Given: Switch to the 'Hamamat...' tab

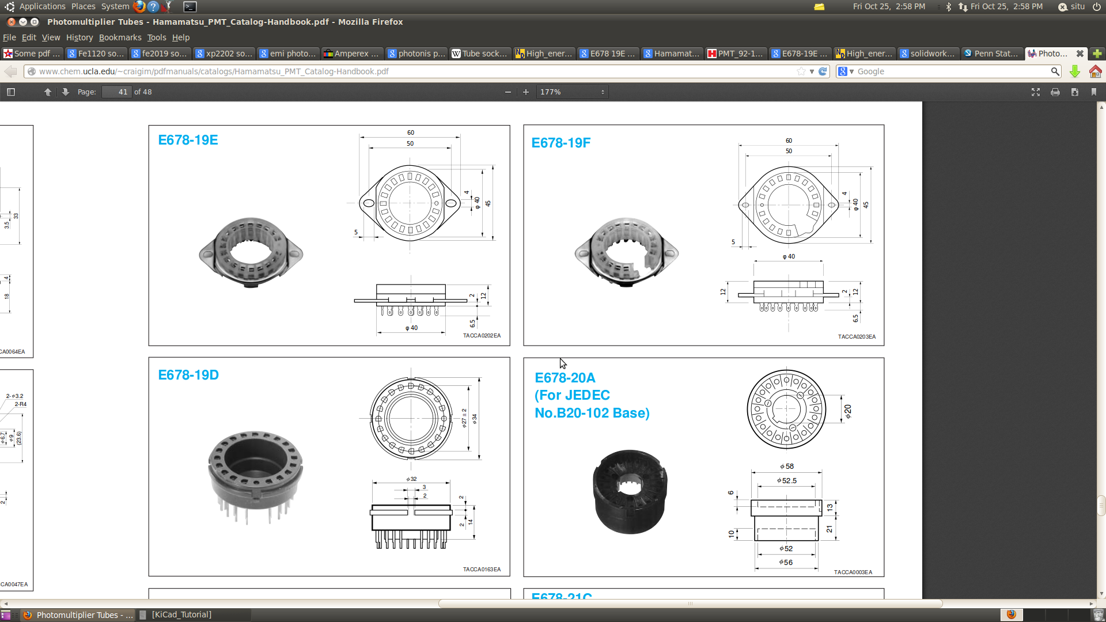Looking at the screenshot, I should (672, 54).
